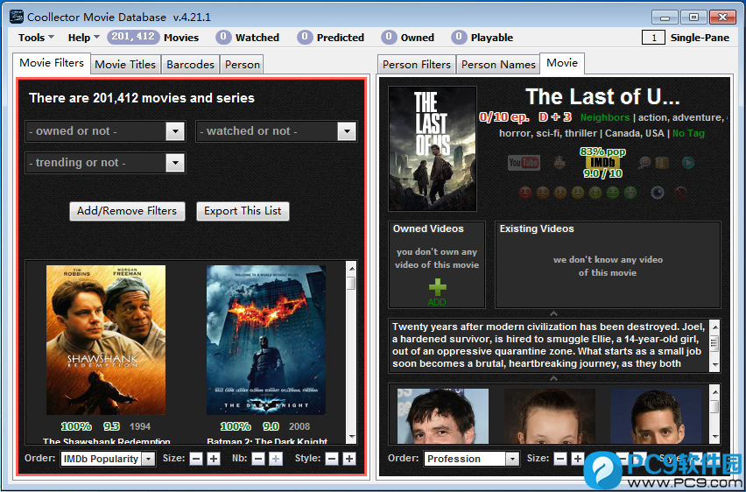Click the blue eye watched icon
Image resolution: width=746 pixels, height=492 pixels.
[x=658, y=193]
